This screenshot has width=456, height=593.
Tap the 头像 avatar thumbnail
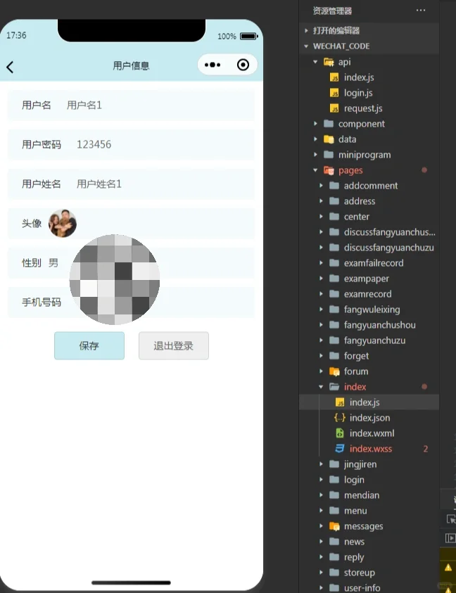pos(63,224)
